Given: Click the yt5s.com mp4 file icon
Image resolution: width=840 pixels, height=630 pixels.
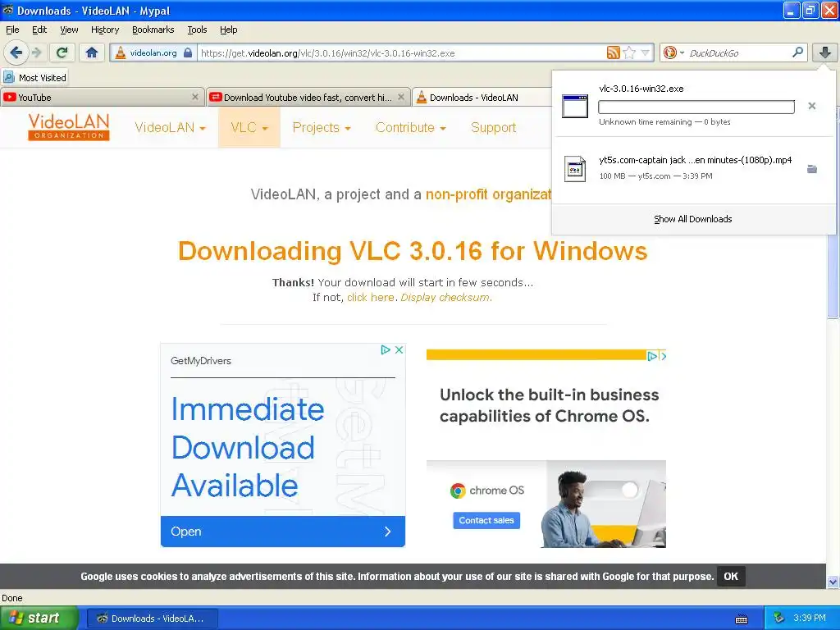Looking at the screenshot, I should coord(575,169).
